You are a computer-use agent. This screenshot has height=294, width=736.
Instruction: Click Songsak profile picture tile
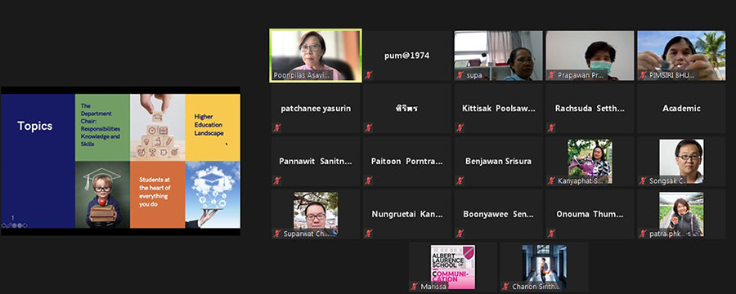tap(681, 162)
